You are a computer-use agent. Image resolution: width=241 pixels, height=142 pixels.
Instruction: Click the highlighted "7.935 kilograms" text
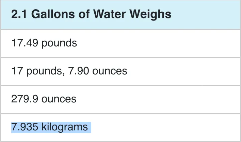pos(50,127)
